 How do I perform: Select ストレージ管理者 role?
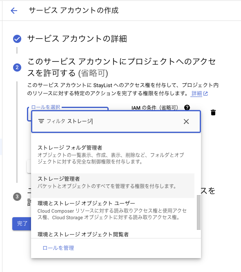[113, 186]
